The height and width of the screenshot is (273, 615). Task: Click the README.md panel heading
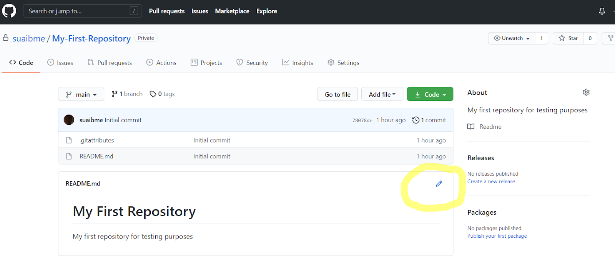tap(83, 184)
